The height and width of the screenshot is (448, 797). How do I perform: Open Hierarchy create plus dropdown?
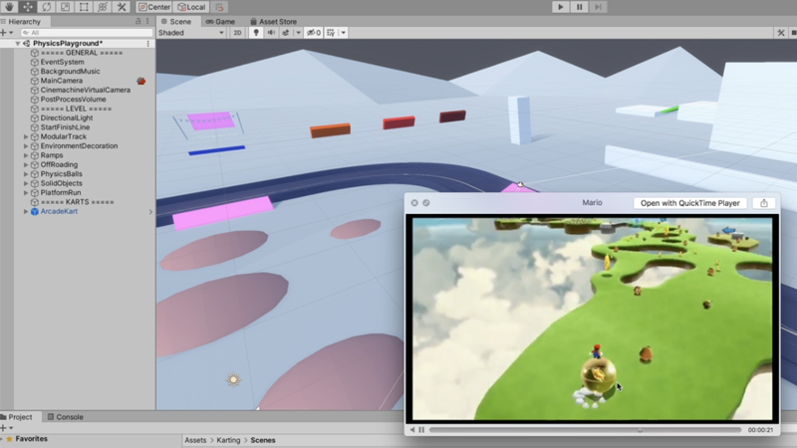pyautogui.click(x=7, y=33)
